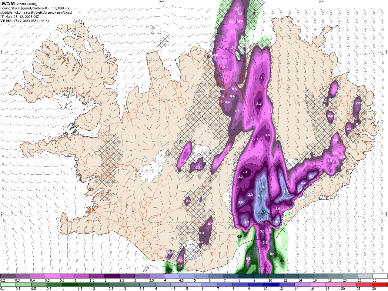Pick the bright red 30 swatch in lower scale
This screenshot has height=291, width=388.
pos(380,285)
